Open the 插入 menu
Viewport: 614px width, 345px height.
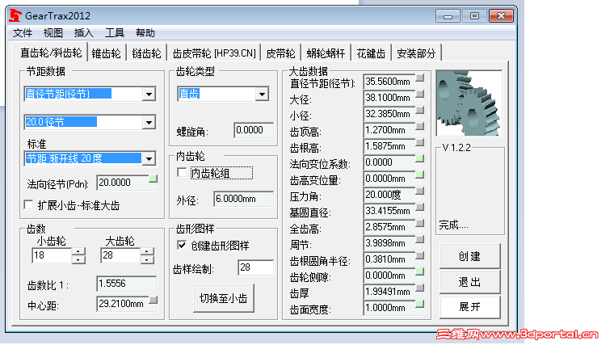coord(84,33)
